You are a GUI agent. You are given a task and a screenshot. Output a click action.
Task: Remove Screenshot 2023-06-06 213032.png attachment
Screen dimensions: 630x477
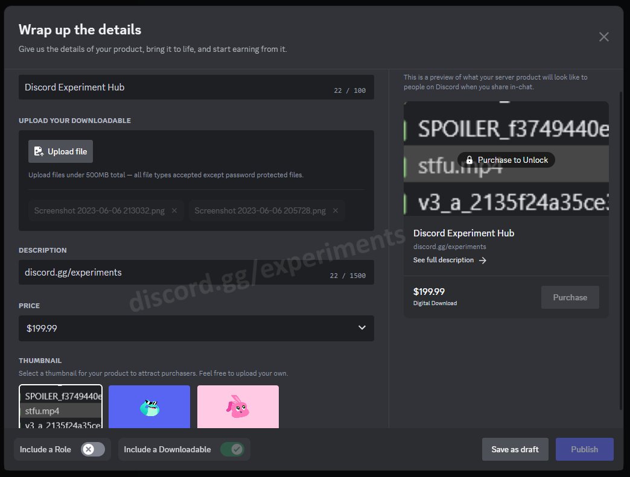pos(174,210)
